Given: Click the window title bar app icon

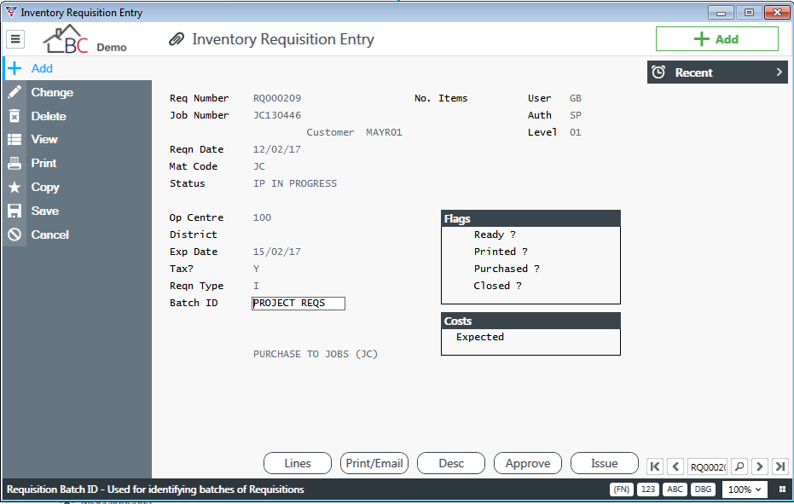Looking at the screenshot, I should [x=10, y=12].
